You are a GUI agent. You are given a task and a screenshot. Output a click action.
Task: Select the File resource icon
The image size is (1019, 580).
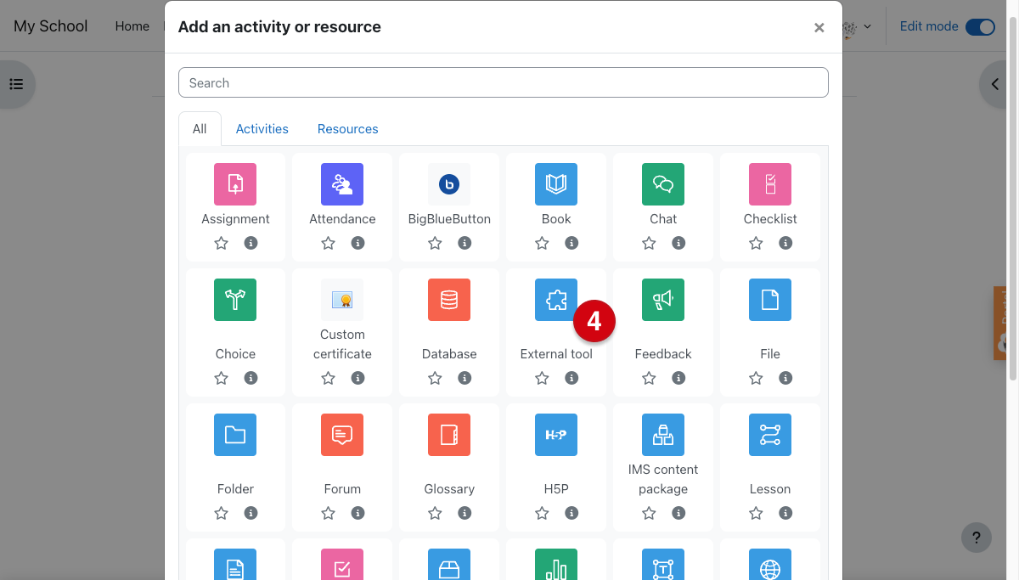770,300
